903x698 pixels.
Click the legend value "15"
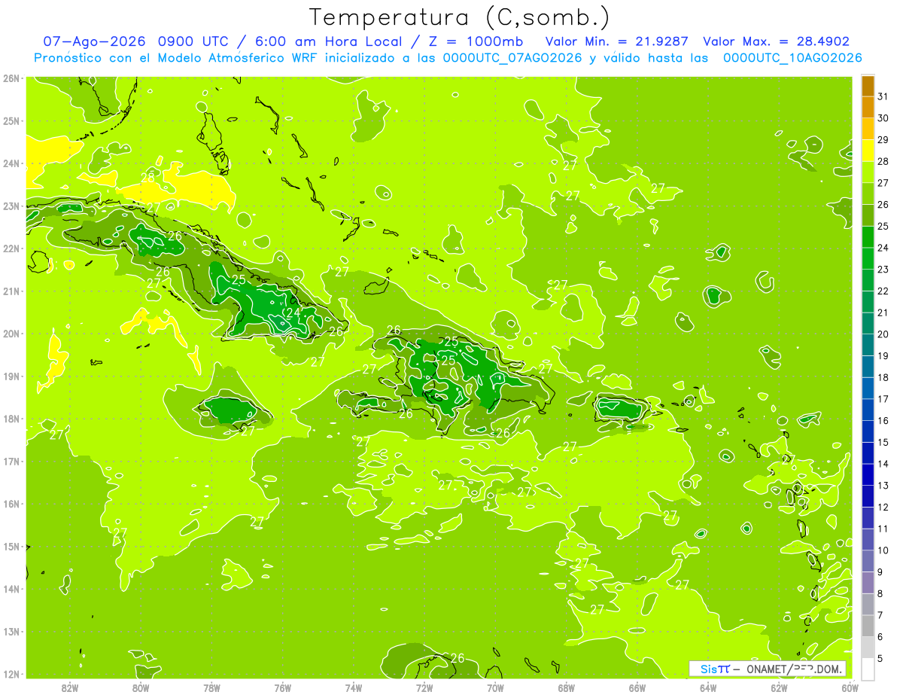point(883,442)
